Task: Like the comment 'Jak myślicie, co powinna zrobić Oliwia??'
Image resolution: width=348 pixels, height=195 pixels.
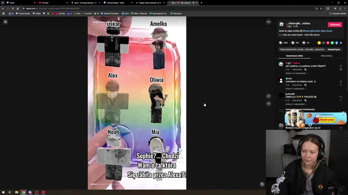Action: click(341, 66)
